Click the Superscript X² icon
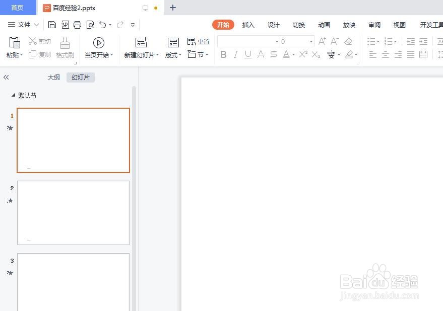Viewport: 443px width, 311px height. point(303,54)
